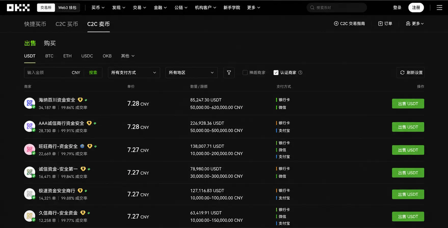Click 出售 USDT for 旺旺商行-资金安全

408,150
